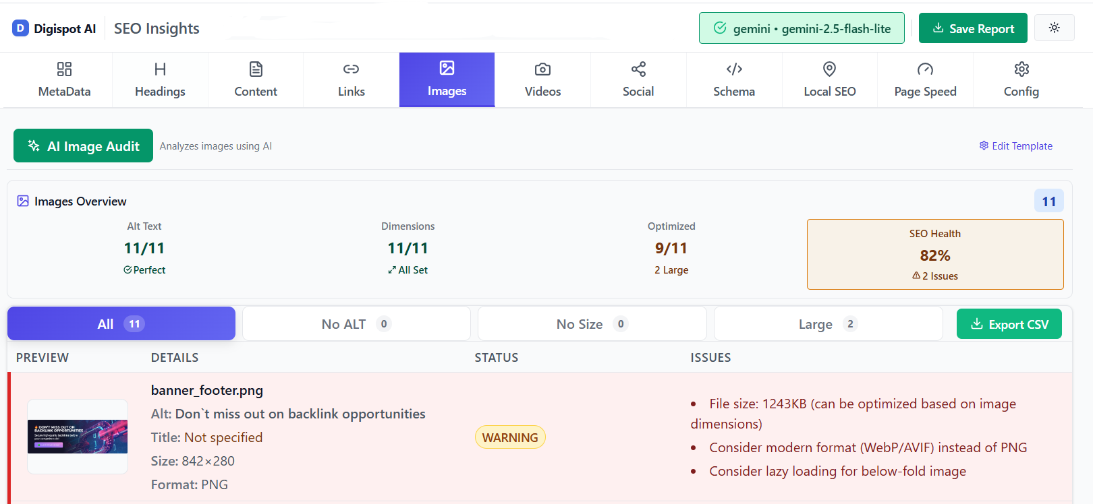The image size is (1093, 504).
Task: Click the Digispot AI logo icon
Action: [x=20, y=28]
